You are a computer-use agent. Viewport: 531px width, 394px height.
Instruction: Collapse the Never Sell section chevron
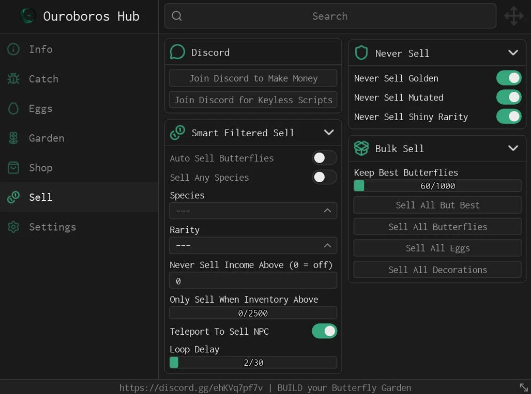513,53
